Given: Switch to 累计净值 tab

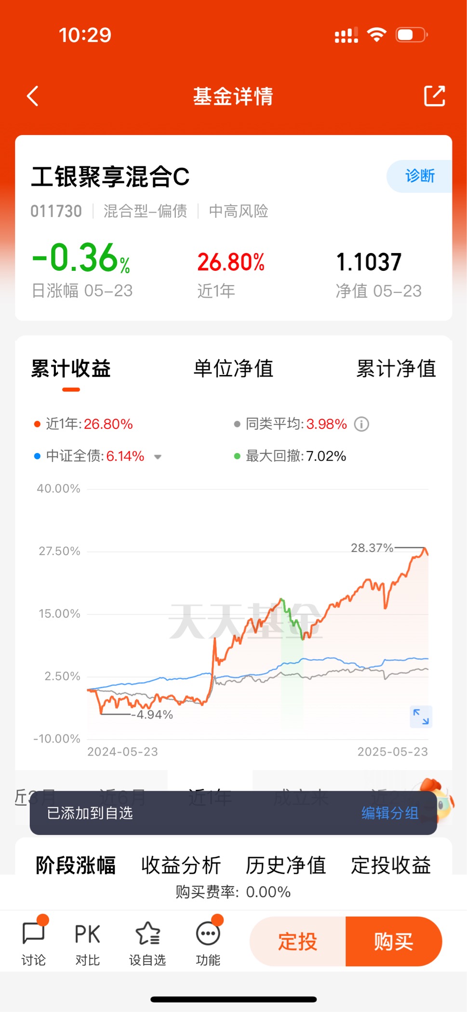Looking at the screenshot, I should click(x=396, y=369).
